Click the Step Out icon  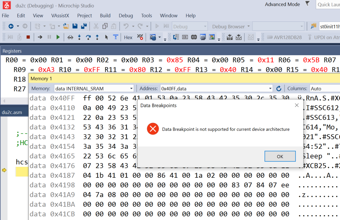(x=97, y=37)
